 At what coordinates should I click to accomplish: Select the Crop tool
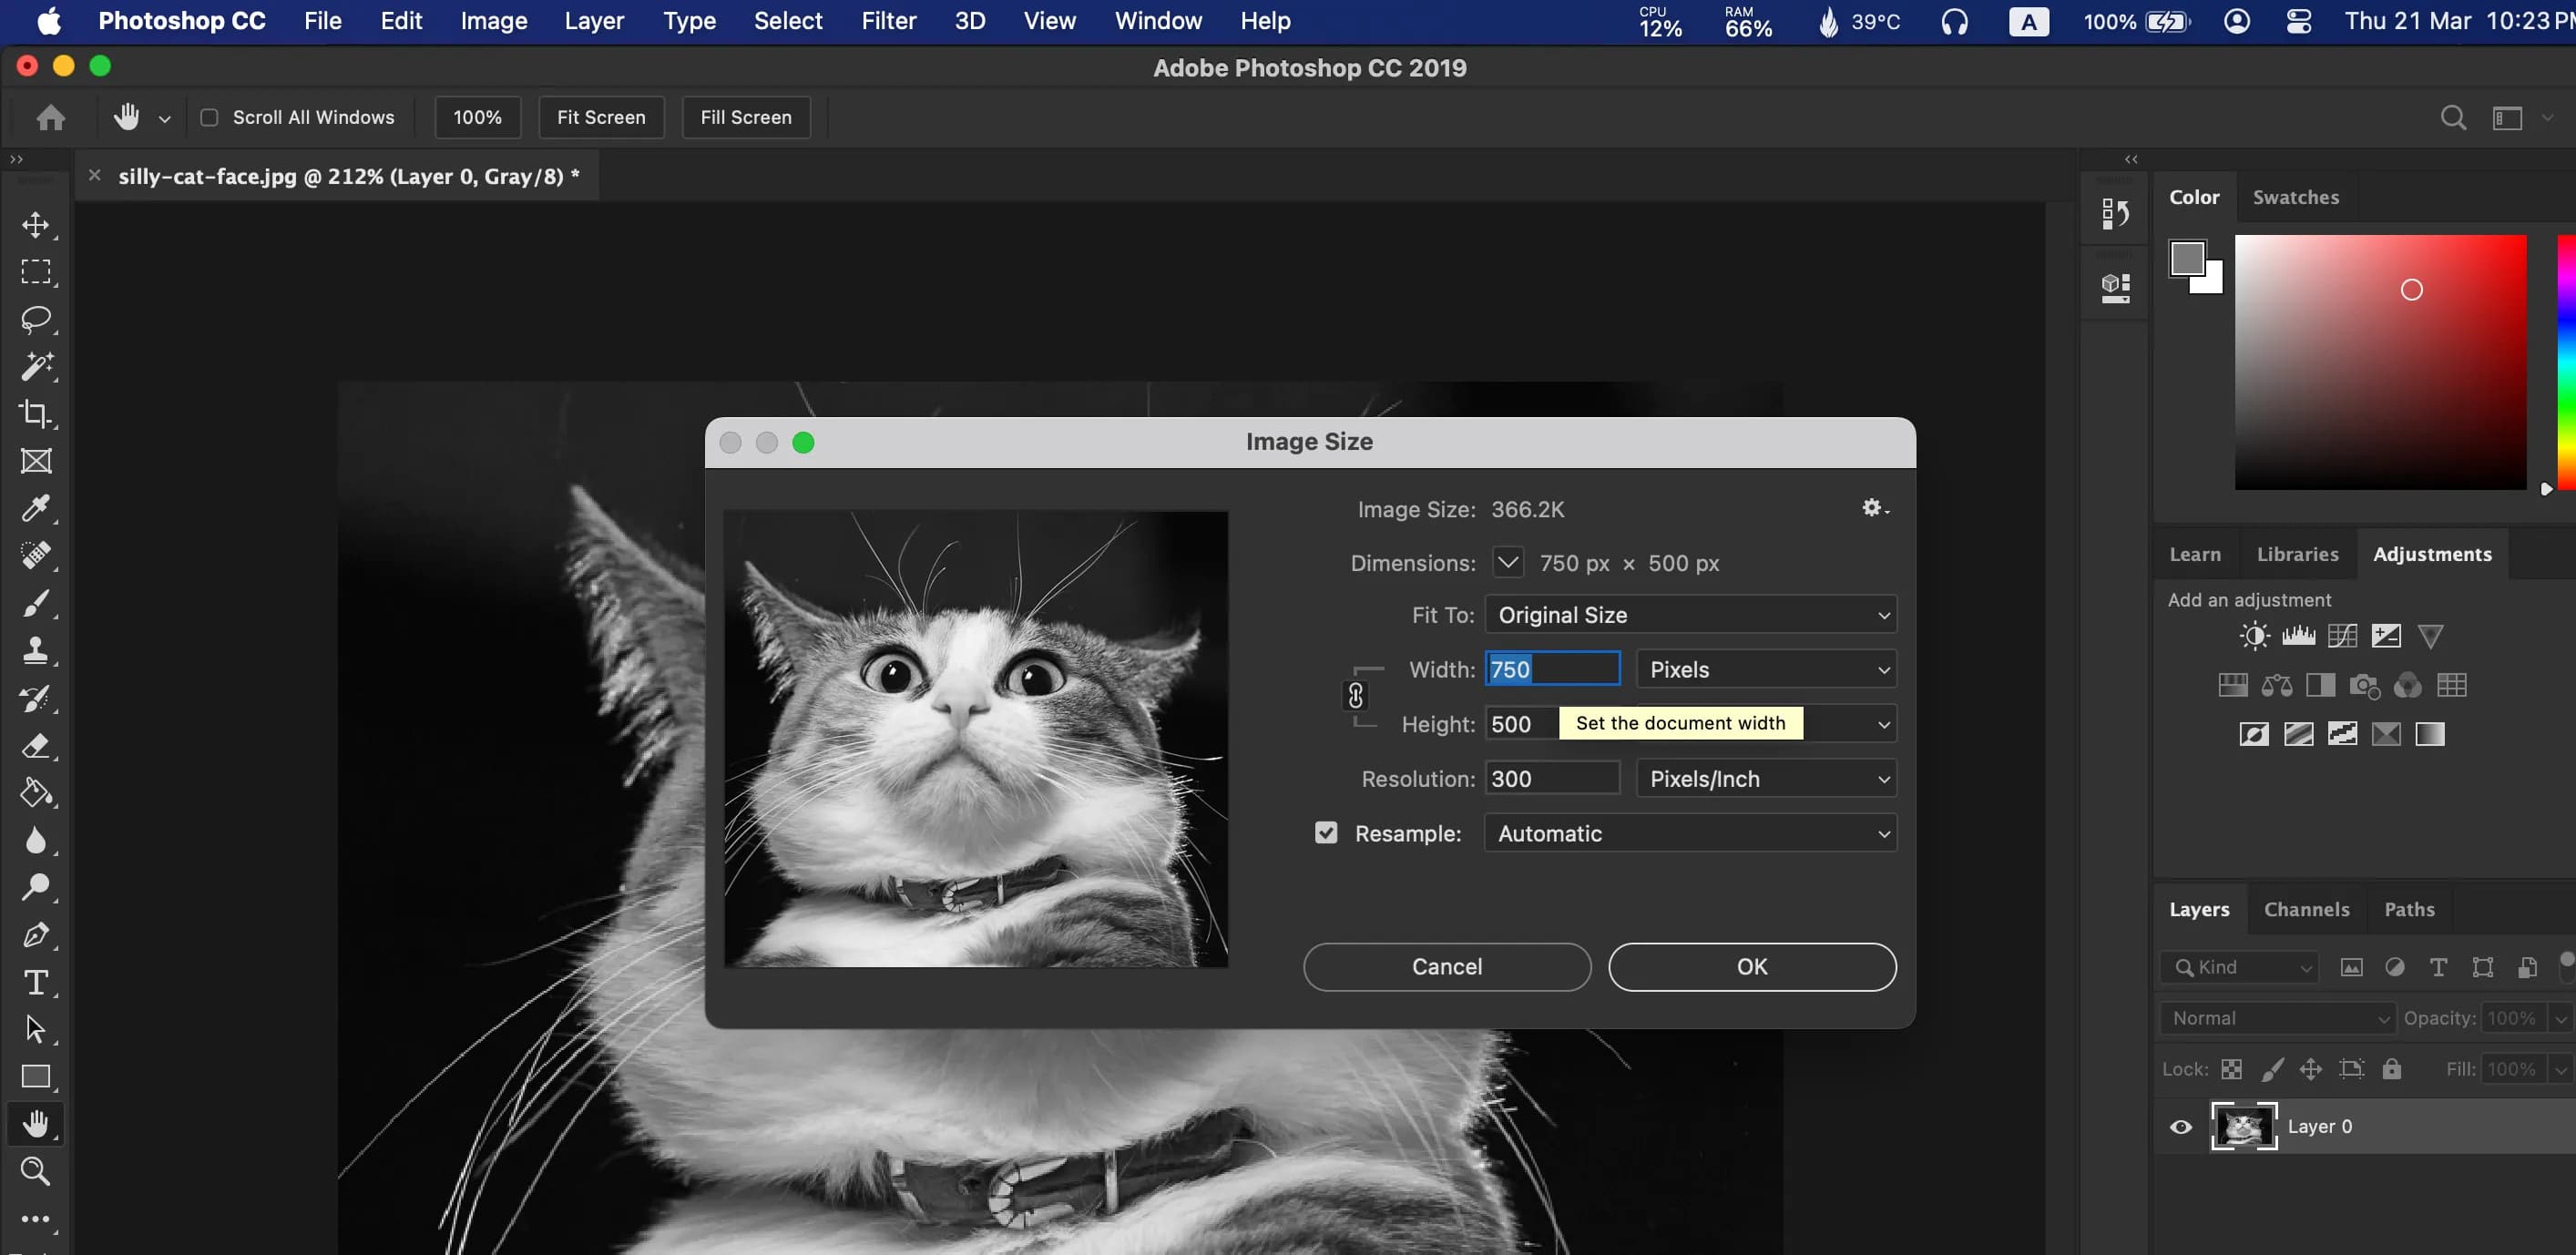[36, 414]
